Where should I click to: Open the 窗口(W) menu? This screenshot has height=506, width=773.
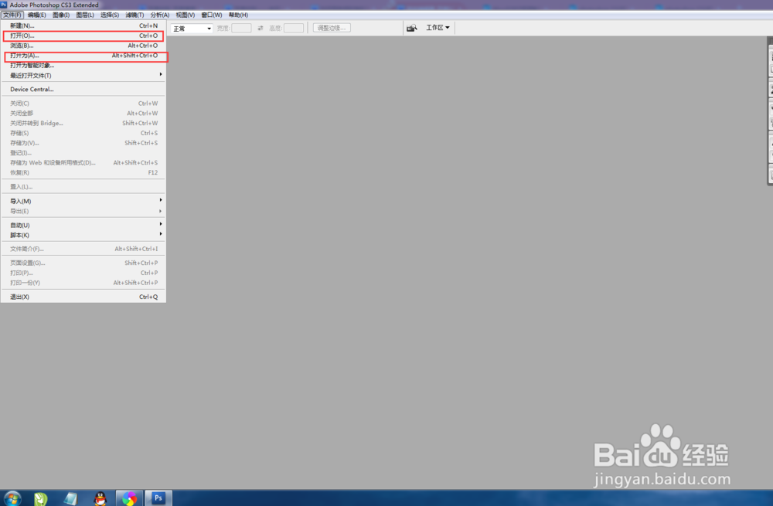click(212, 15)
